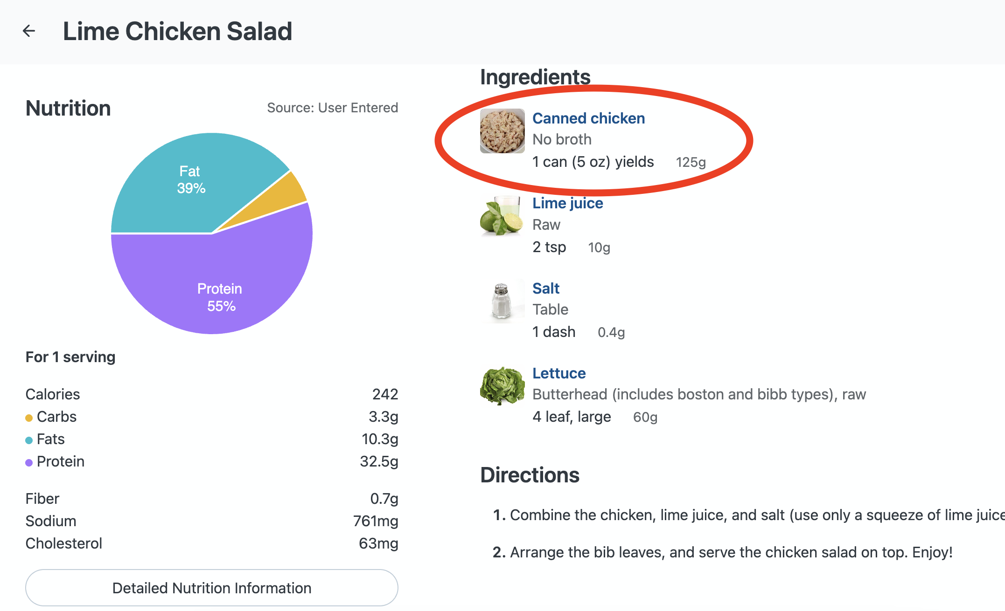Click the yellow Carbs legend dot
The width and height of the screenshot is (1005, 611).
pyautogui.click(x=29, y=418)
